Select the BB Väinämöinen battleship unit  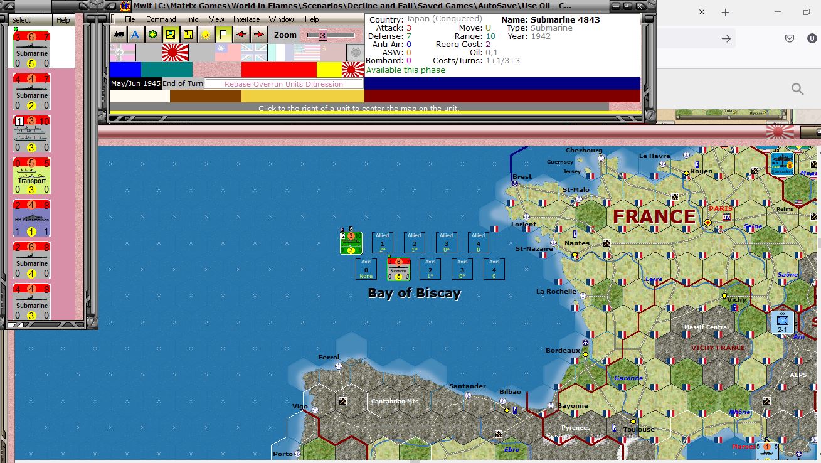pyautogui.click(x=32, y=218)
